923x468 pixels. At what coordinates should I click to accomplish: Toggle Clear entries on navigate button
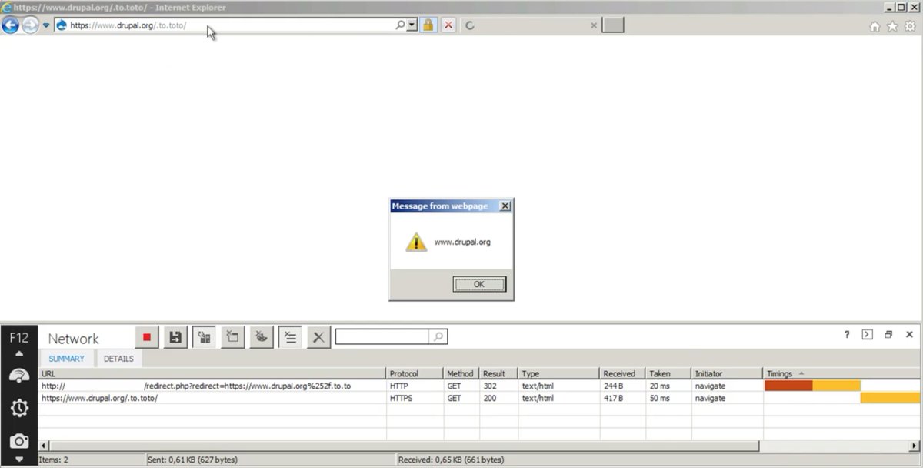(x=290, y=337)
